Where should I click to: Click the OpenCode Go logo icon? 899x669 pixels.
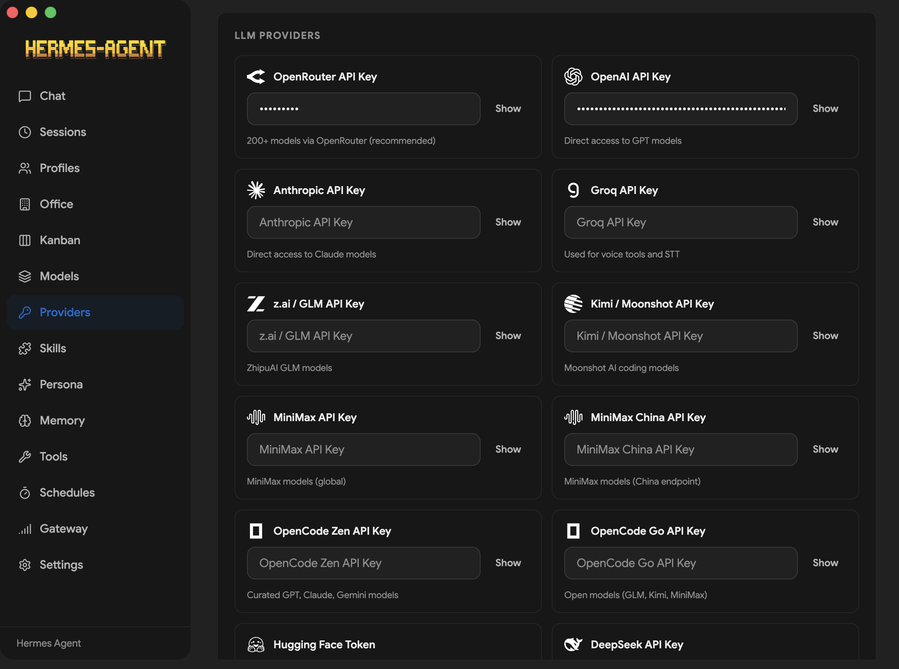pos(573,531)
